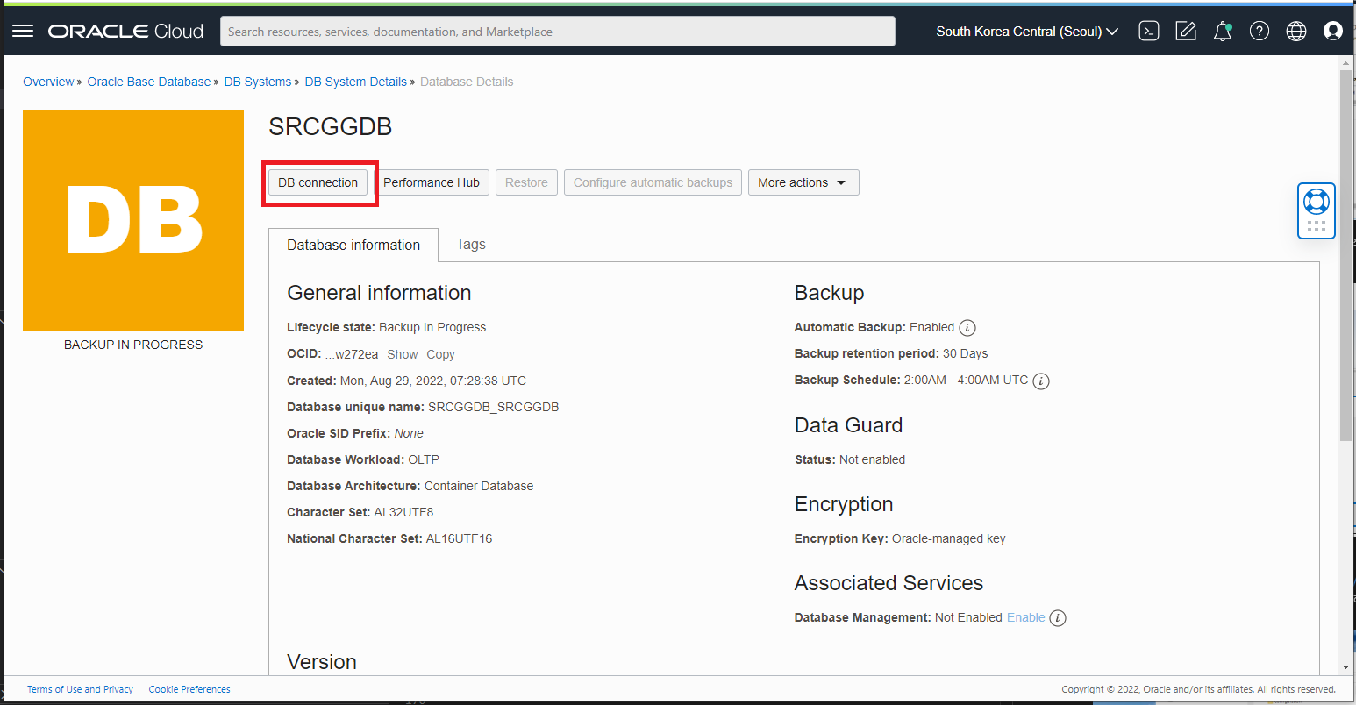The width and height of the screenshot is (1356, 705).
Task: View notifications bell icon
Action: point(1223,32)
